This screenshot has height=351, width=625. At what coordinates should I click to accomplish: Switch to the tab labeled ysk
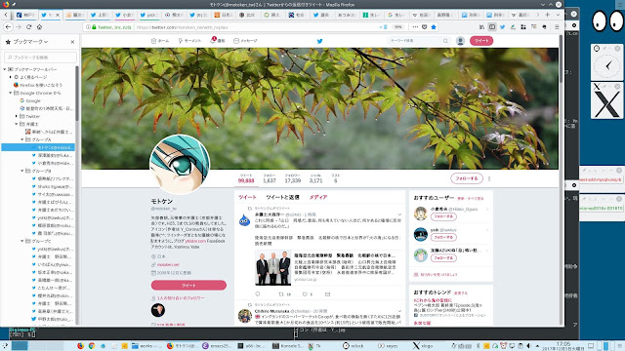pyautogui.click(x=148, y=15)
